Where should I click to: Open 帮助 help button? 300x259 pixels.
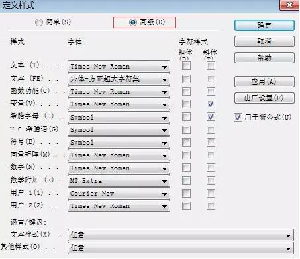coord(264,58)
